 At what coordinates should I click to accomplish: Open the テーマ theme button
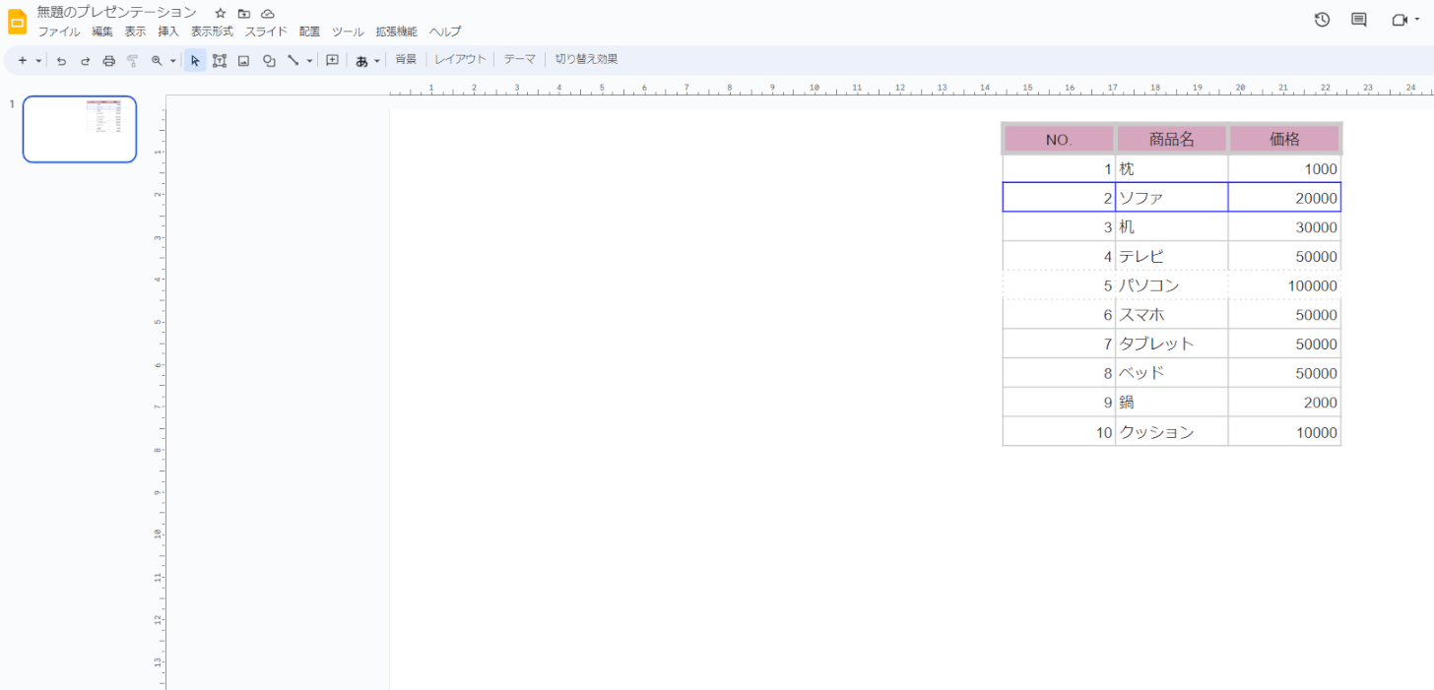(520, 59)
